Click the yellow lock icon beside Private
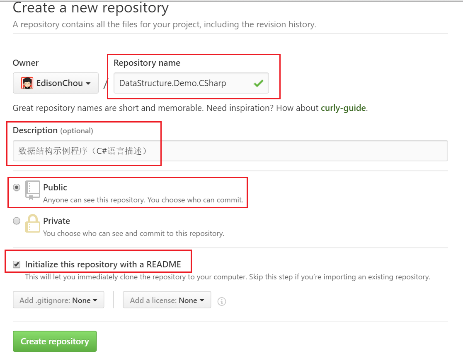Viewport: 463px width, 358px height. 33,223
